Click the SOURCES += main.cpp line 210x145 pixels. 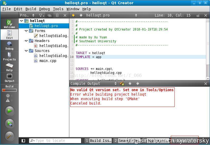94,69
